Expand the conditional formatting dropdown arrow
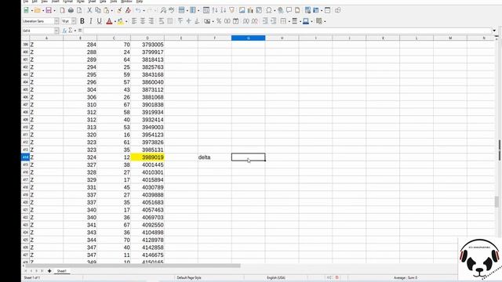 pyautogui.click(x=325, y=22)
